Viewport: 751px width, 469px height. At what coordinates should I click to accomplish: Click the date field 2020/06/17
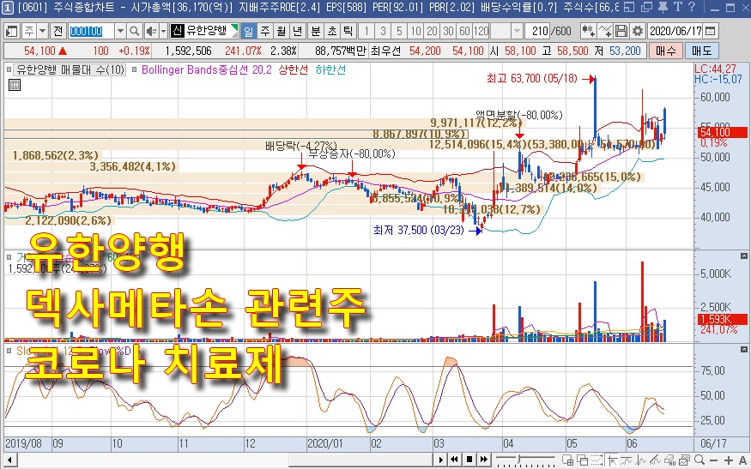tap(675, 31)
